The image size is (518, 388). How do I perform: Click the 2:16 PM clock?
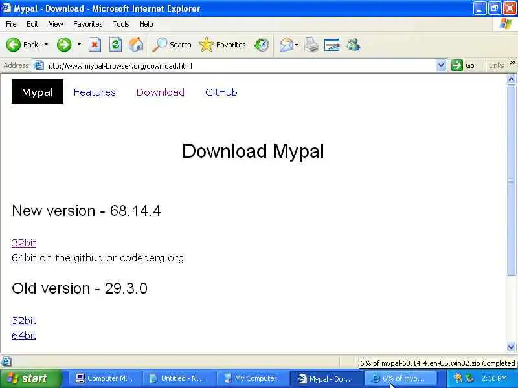494,378
